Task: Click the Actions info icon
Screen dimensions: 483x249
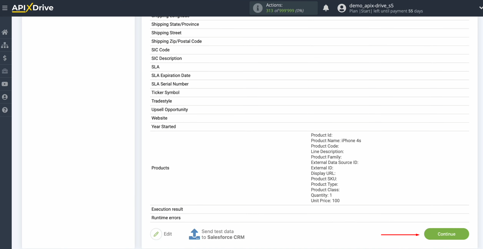Action: 258,8
